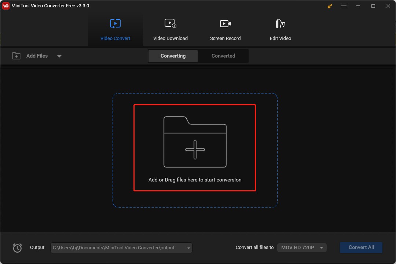Click the license key icon
The height and width of the screenshot is (264, 396).
[x=329, y=6]
